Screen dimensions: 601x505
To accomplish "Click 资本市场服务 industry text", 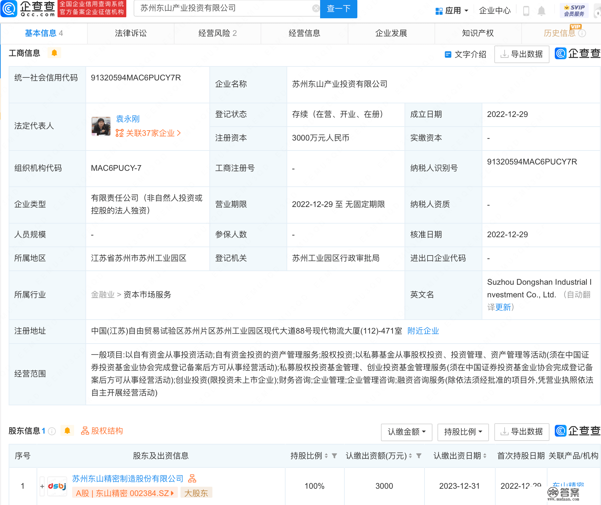I will tap(147, 295).
